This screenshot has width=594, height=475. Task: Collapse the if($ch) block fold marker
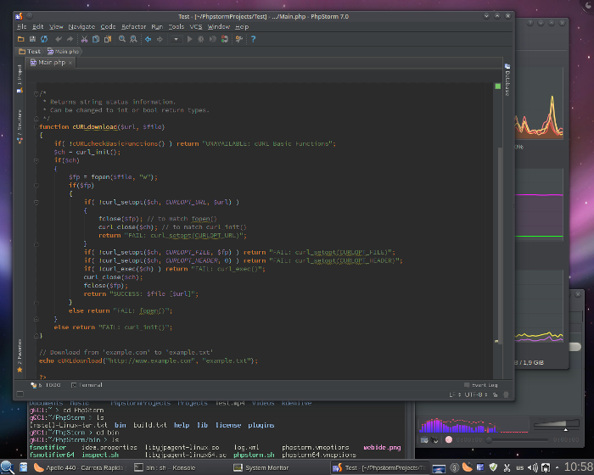(36, 160)
